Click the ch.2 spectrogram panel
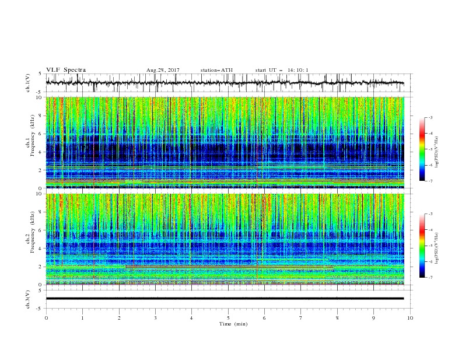Screen dimensions: 462x357 point(225,239)
